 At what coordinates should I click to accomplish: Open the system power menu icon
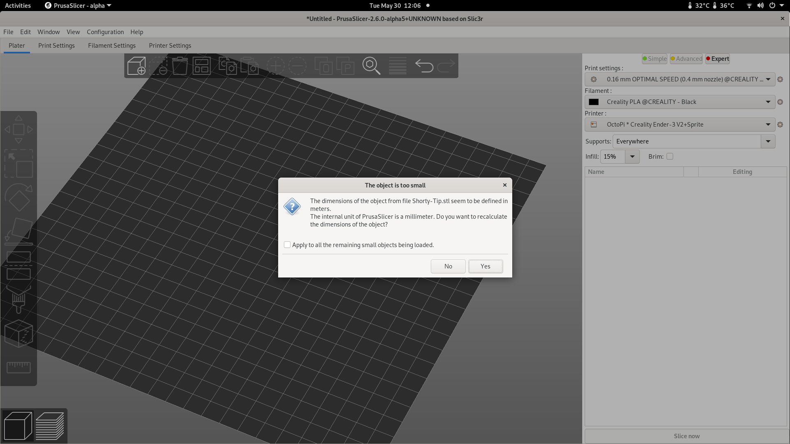tap(772, 5)
